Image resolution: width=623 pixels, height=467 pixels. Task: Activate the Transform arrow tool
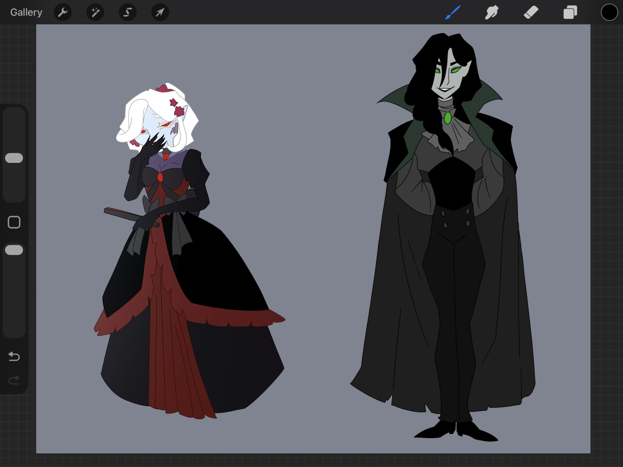point(160,12)
